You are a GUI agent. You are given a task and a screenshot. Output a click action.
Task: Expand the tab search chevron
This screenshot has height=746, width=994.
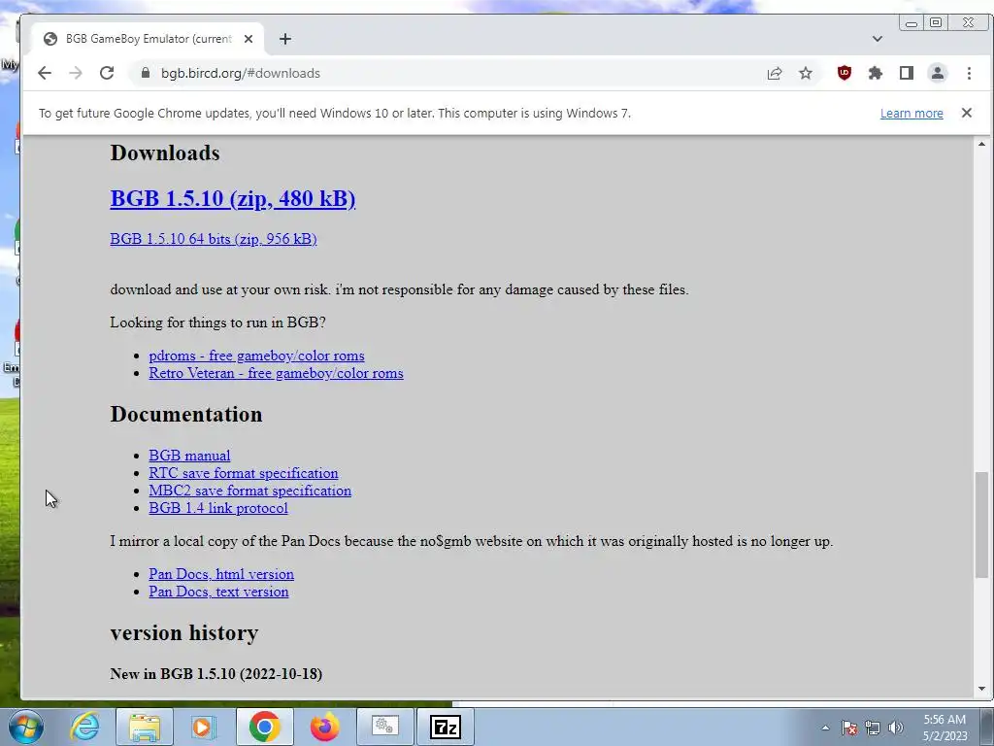coord(877,39)
